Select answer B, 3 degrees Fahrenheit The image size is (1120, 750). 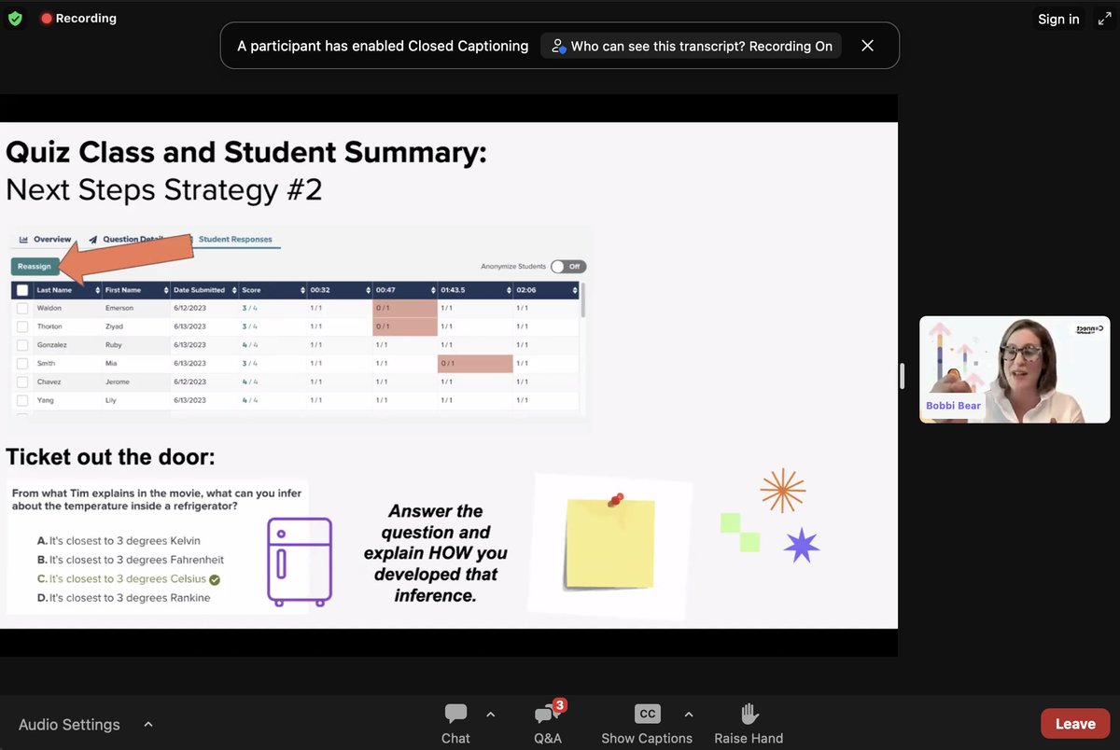(x=130, y=560)
